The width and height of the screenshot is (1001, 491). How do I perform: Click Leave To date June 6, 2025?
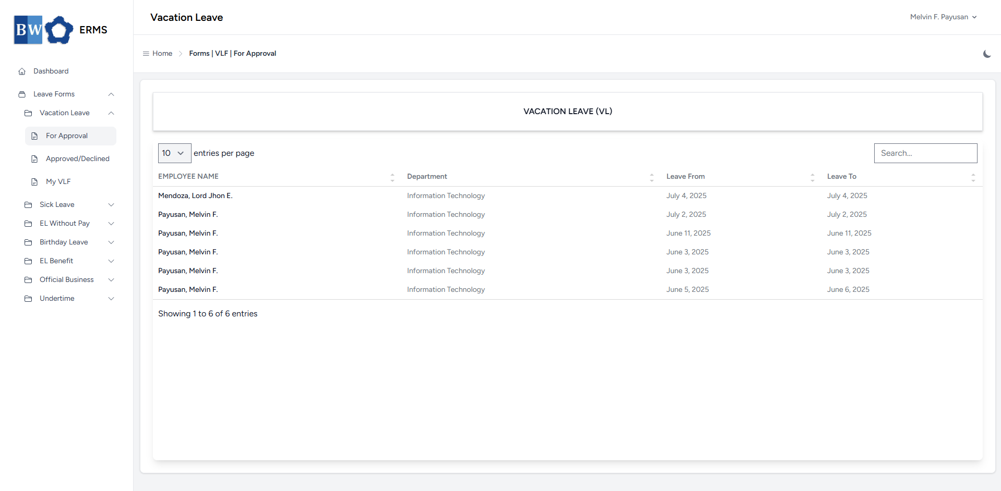(x=848, y=290)
